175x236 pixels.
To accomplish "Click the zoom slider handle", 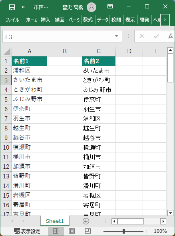I will coord(123,231).
